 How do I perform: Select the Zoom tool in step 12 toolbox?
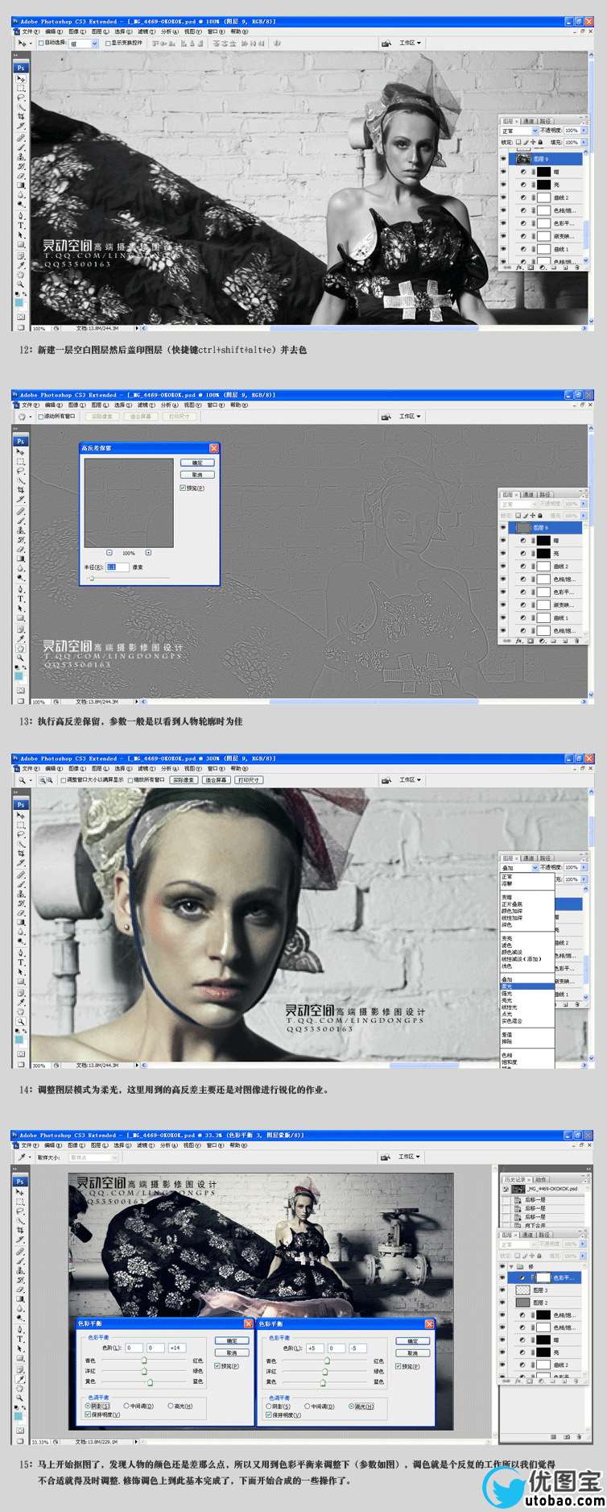[x=21, y=284]
